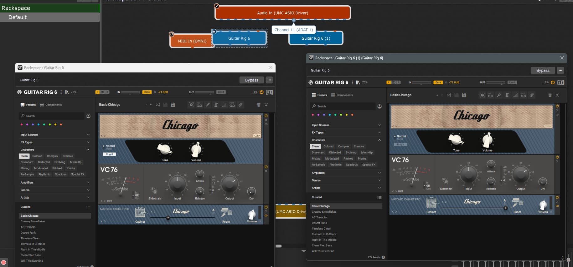
Task: Click edit pencil icon on Audio In block
Action: (x=216, y=6)
